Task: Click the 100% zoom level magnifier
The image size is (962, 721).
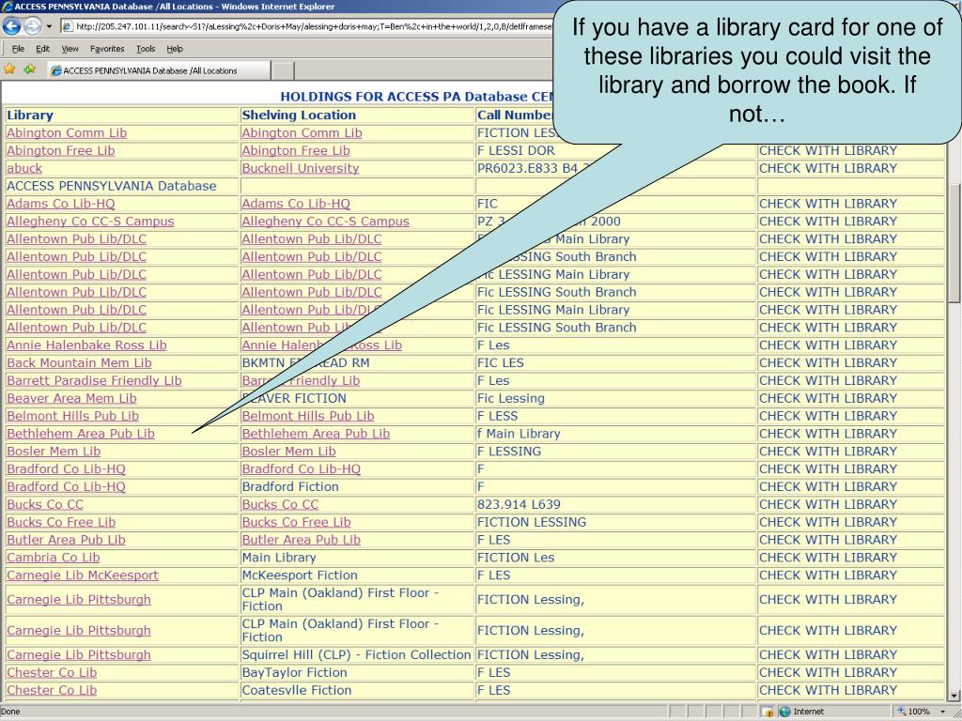Action: (902, 712)
